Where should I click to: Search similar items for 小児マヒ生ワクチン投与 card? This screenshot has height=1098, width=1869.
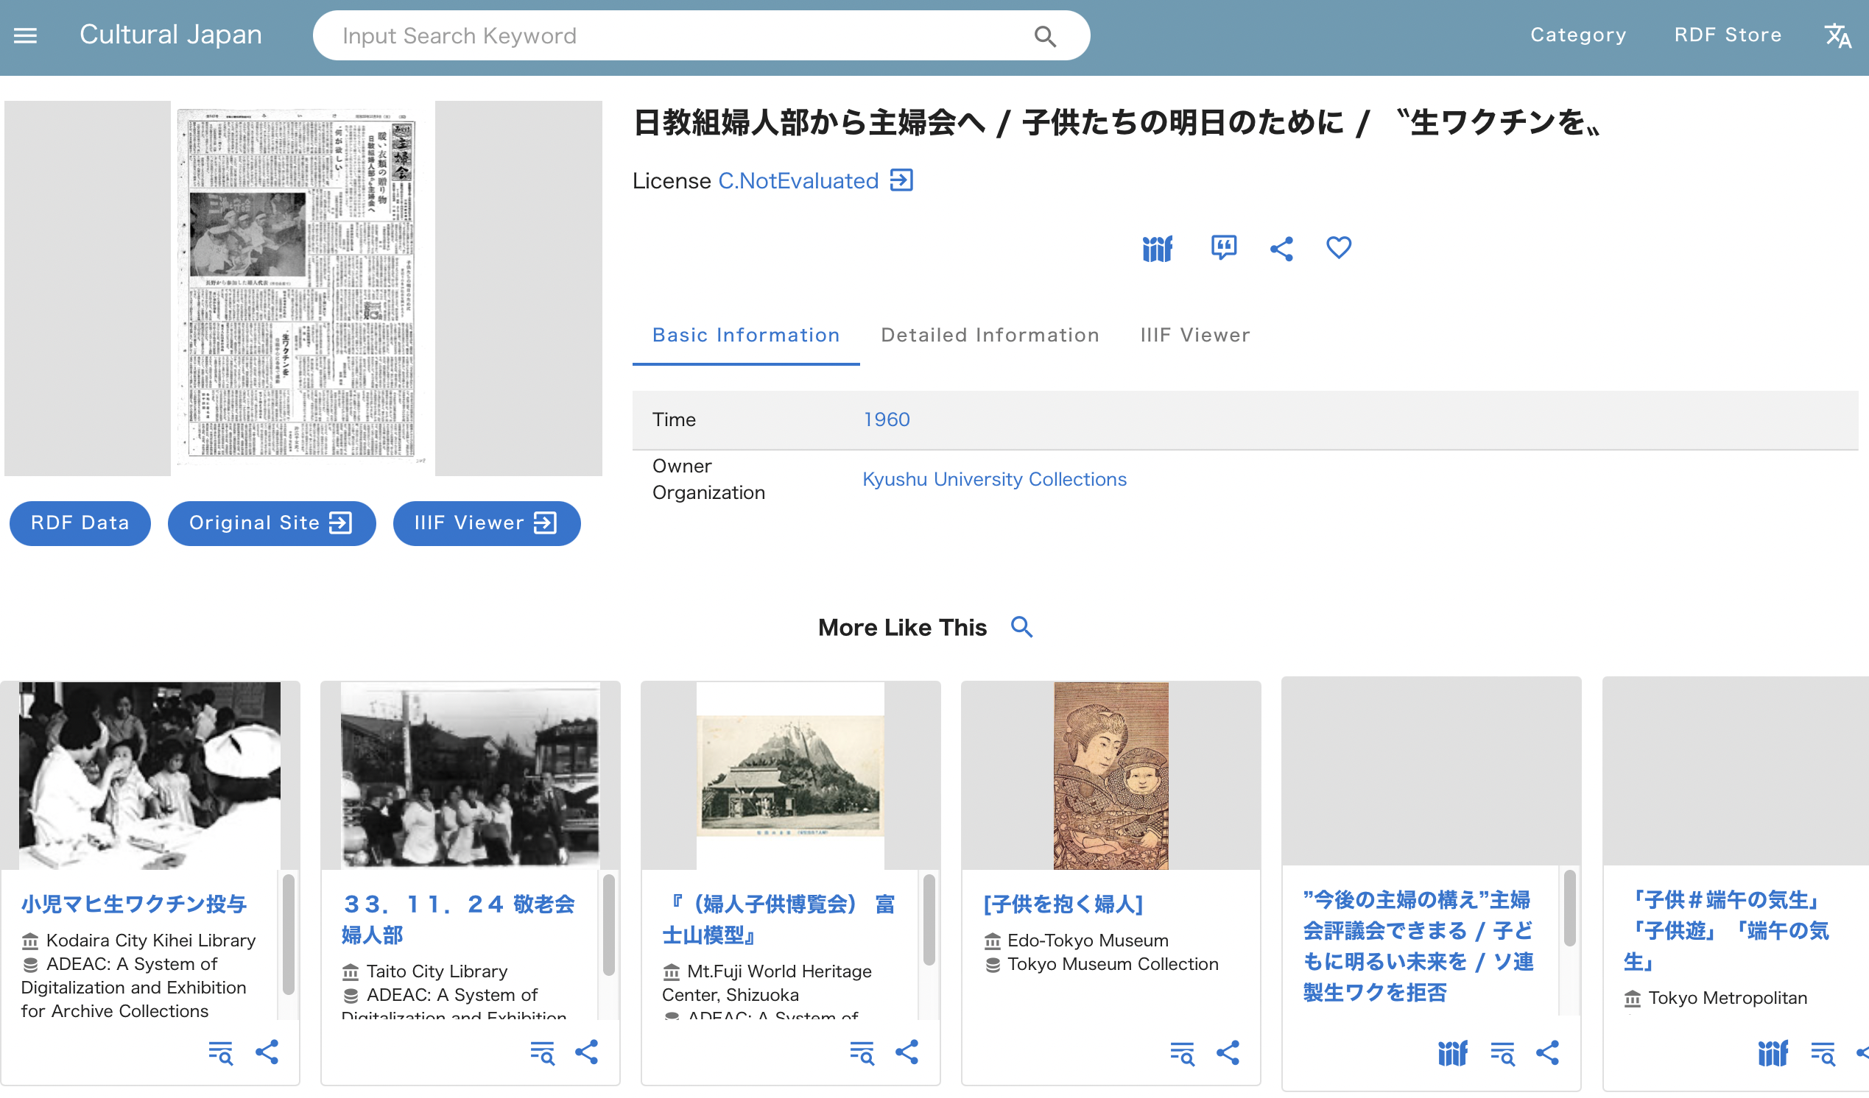click(x=220, y=1053)
